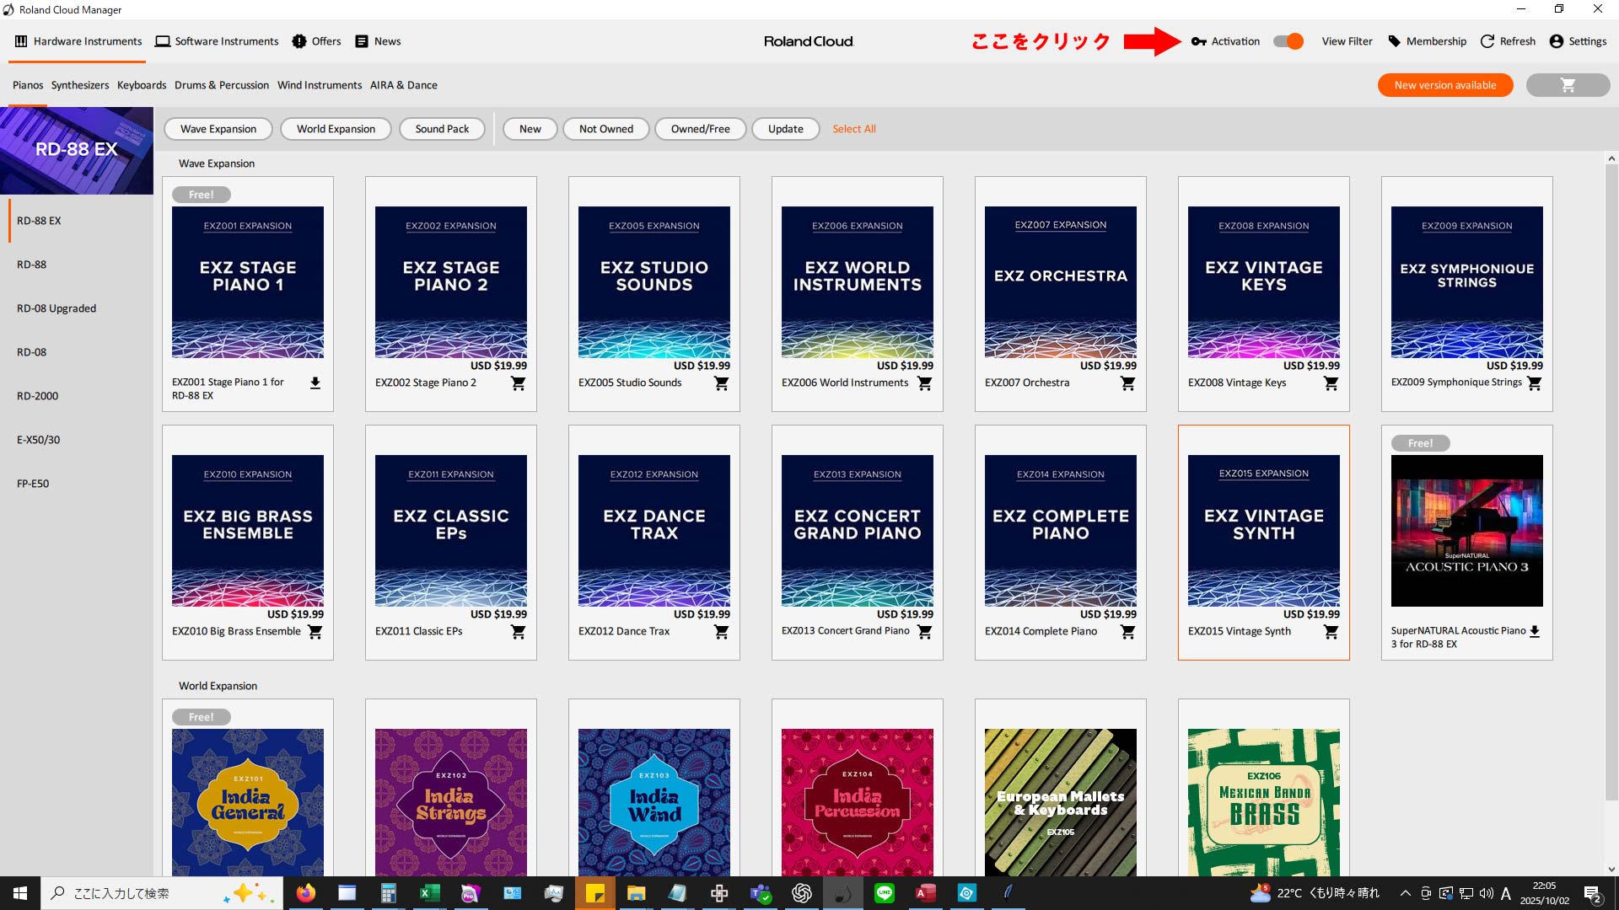
Task: Select RD-2000 in the sidebar
Action: pyautogui.click(x=38, y=396)
